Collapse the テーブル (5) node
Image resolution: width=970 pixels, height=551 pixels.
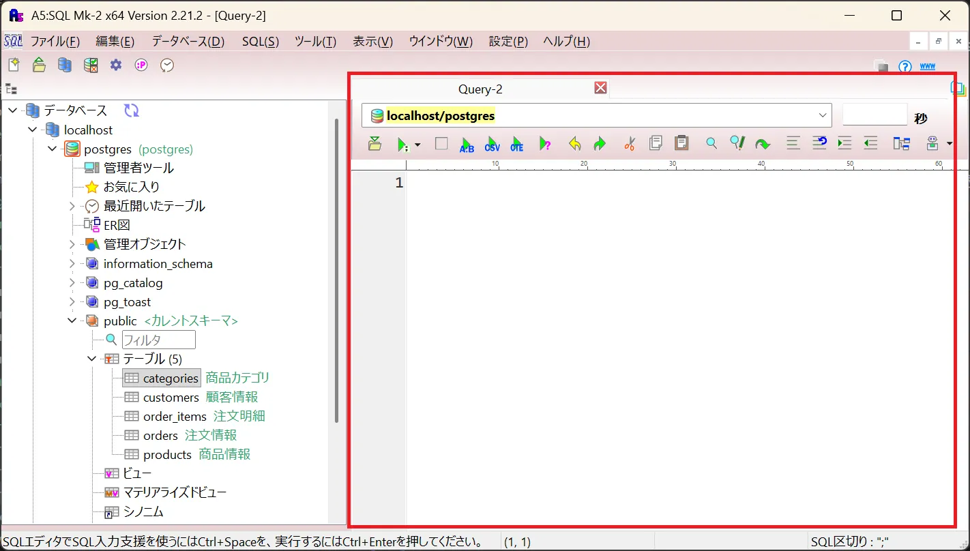pos(92,359)
